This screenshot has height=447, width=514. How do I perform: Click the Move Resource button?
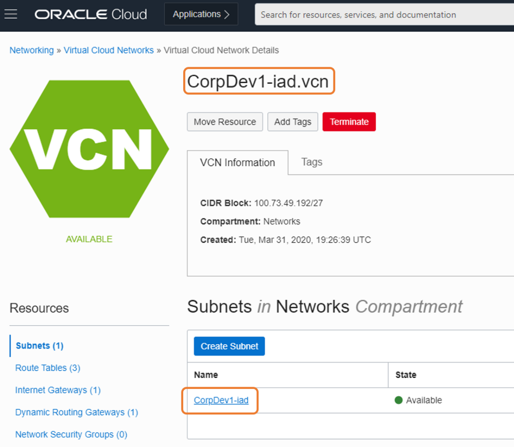coord(225,122)
